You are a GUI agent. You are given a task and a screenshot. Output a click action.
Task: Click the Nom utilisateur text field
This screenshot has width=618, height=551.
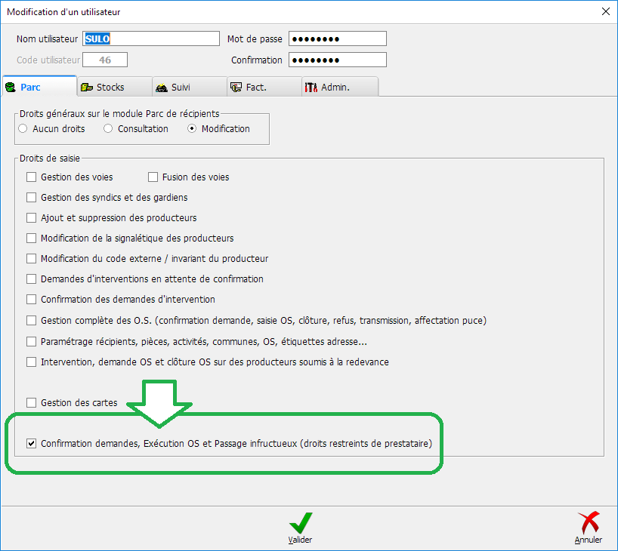(151, 38)
